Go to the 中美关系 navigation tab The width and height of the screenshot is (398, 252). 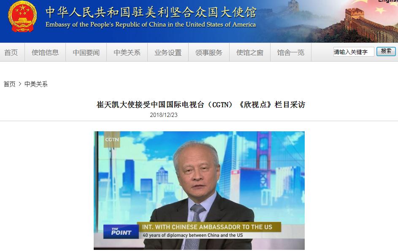tap(127, 52)
